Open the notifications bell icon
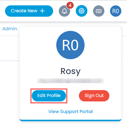This screenshot has width=127, height=126. 64,11
